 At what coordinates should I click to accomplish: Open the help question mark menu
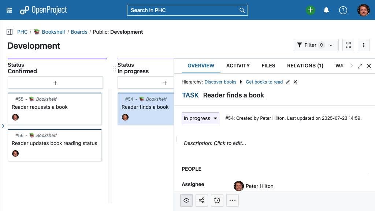tap(343, 10)
